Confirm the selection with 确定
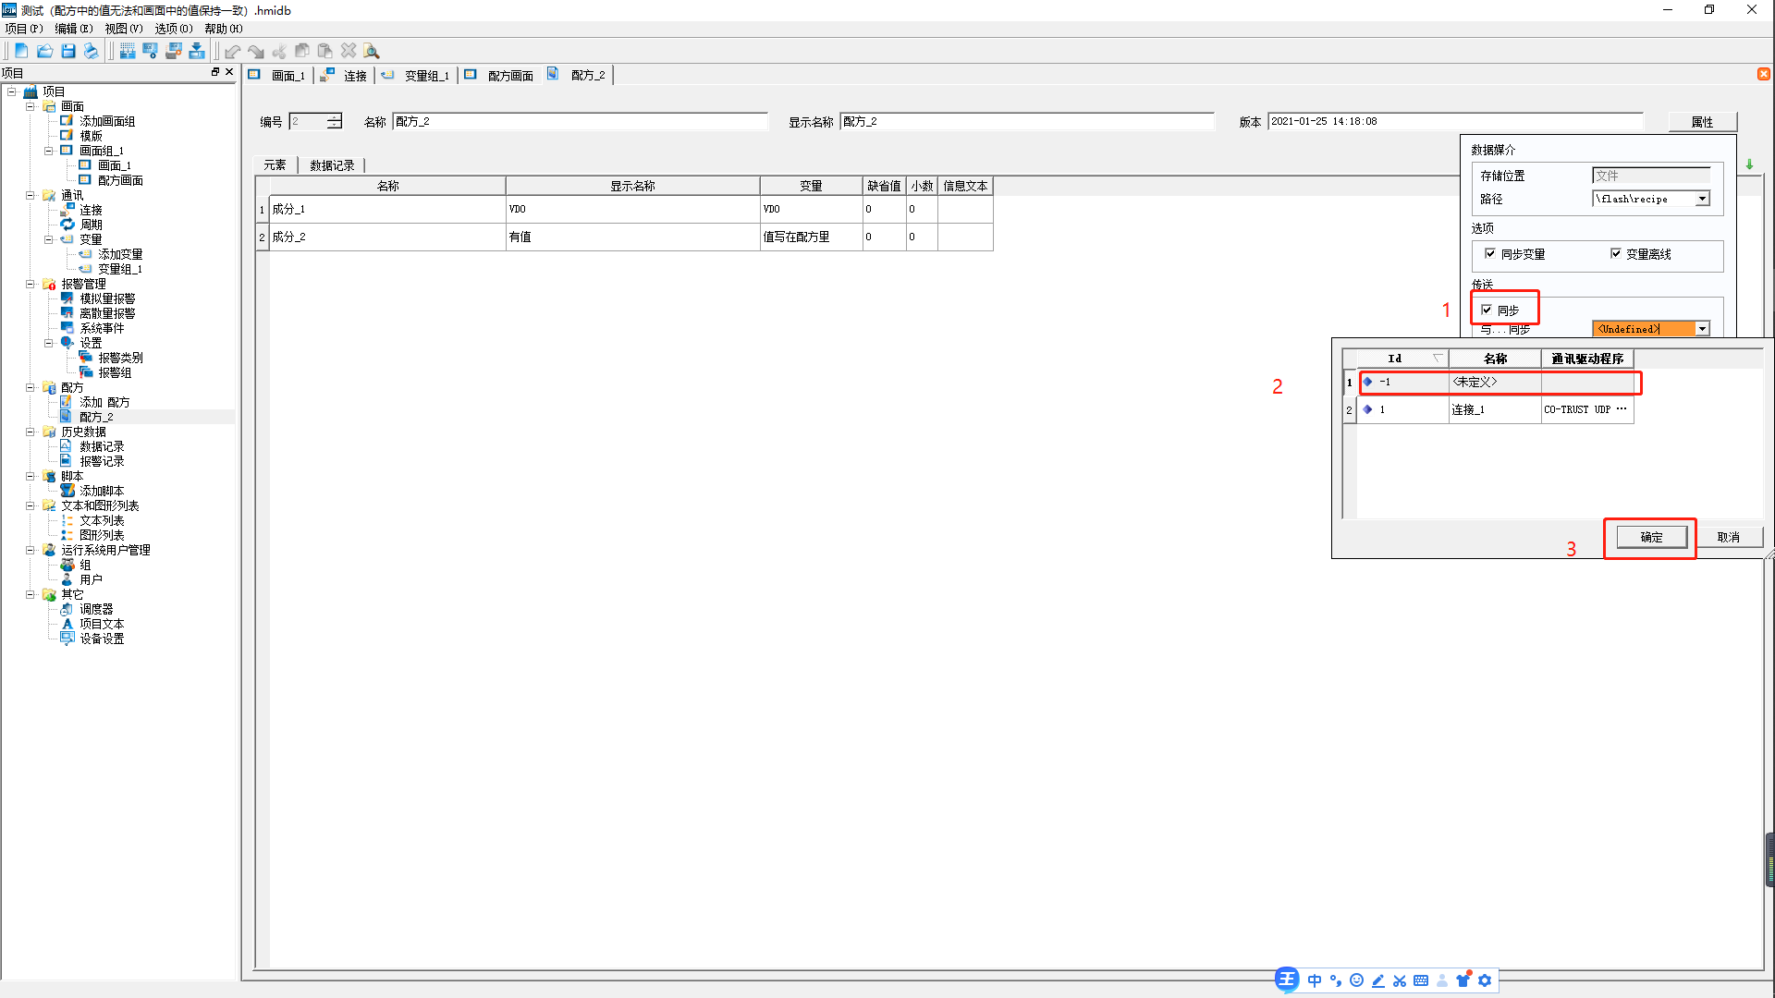The width and height of the screenshot is (1775, 998). (x=1651, y=537)
